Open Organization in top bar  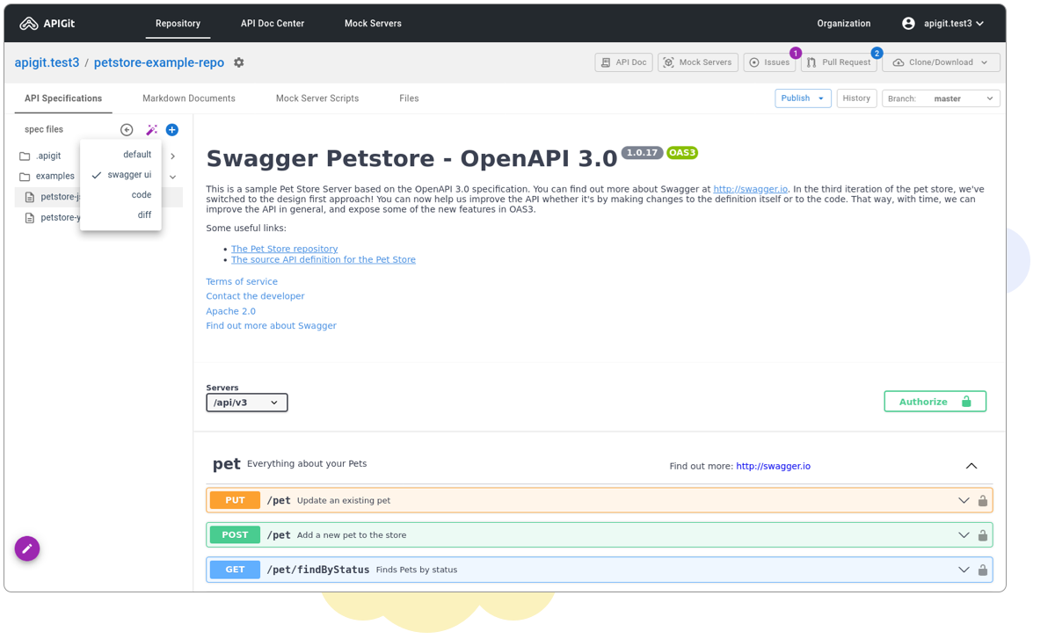[844, 24]
